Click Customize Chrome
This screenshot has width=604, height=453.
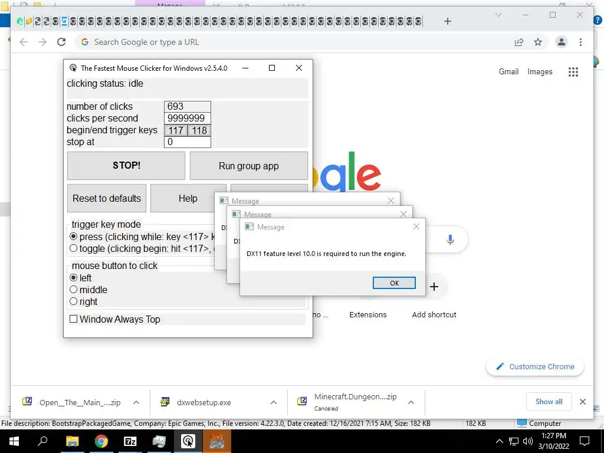click(535, 367)
